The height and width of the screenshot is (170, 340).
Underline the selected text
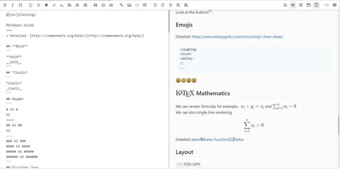click(x=30, y=5)
